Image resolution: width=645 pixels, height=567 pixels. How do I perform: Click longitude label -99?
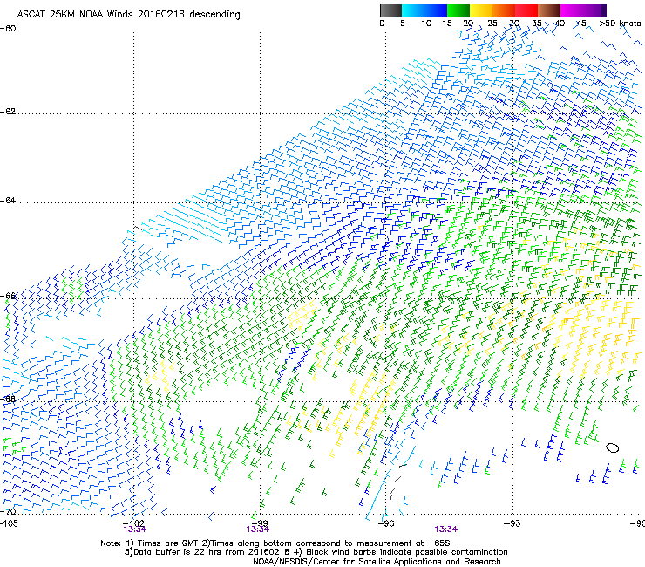(x=260, y=523)
